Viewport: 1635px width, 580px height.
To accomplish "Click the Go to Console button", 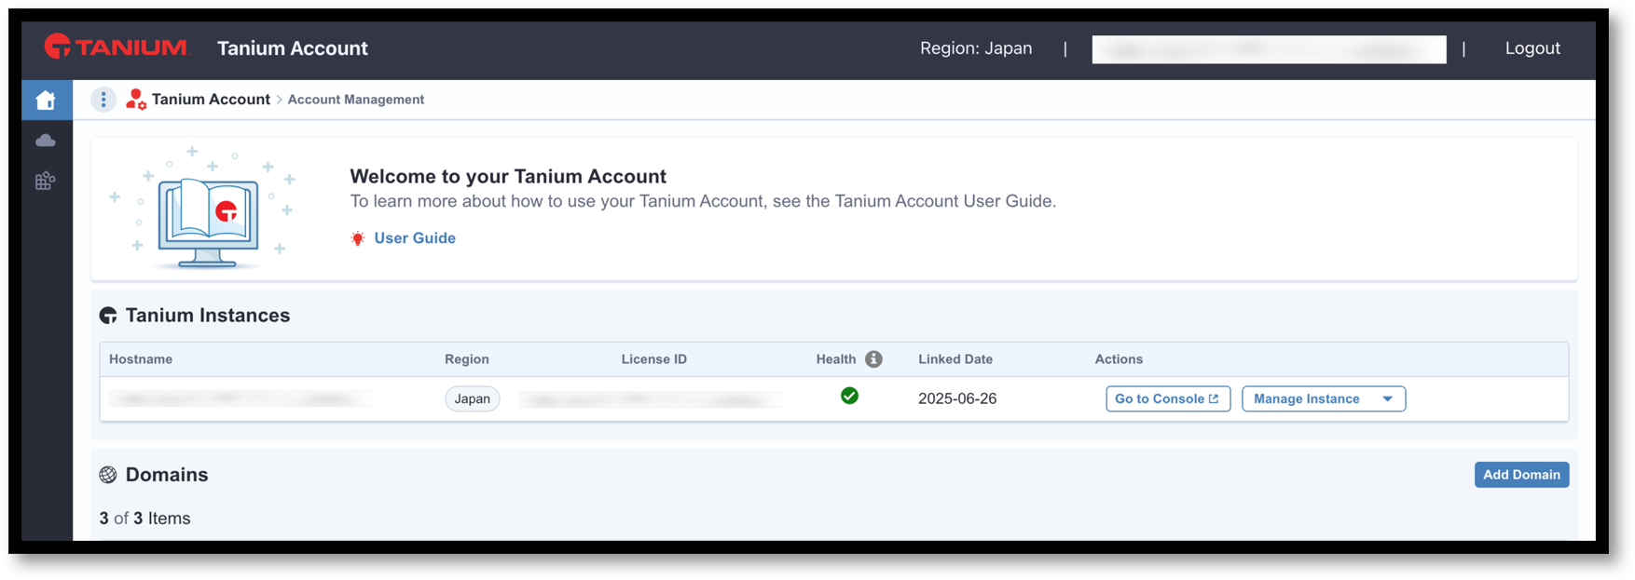I will (x=1168, y=398).
